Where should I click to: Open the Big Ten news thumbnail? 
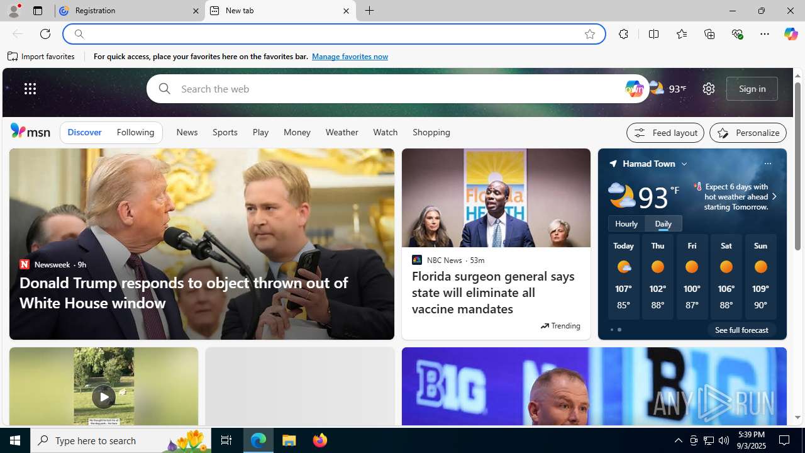click(x=594, y=387)
